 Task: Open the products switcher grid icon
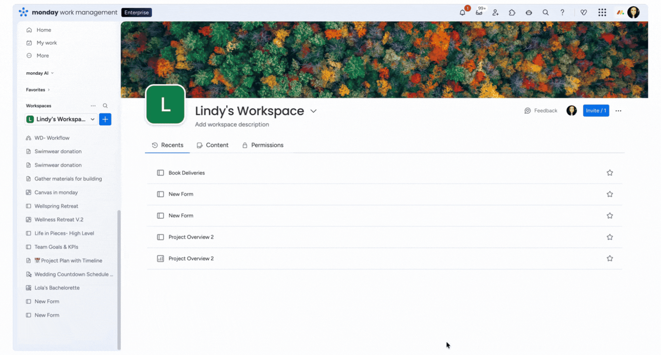click(602, 13)
